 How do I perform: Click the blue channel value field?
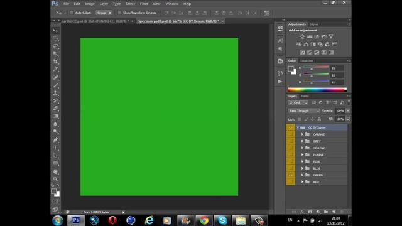pos(337,82)
